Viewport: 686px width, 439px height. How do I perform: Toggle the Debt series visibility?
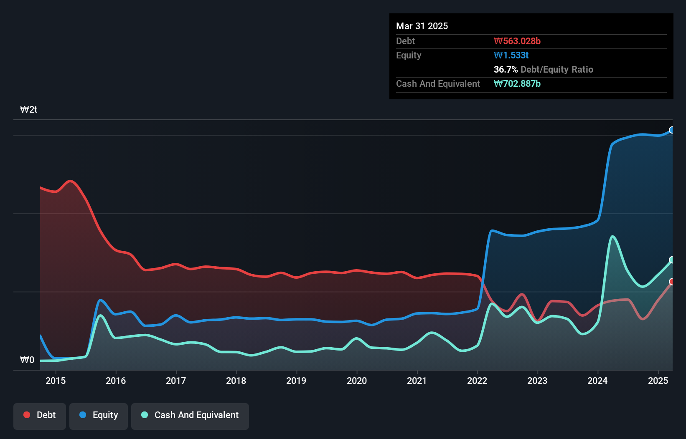(40, 416)
